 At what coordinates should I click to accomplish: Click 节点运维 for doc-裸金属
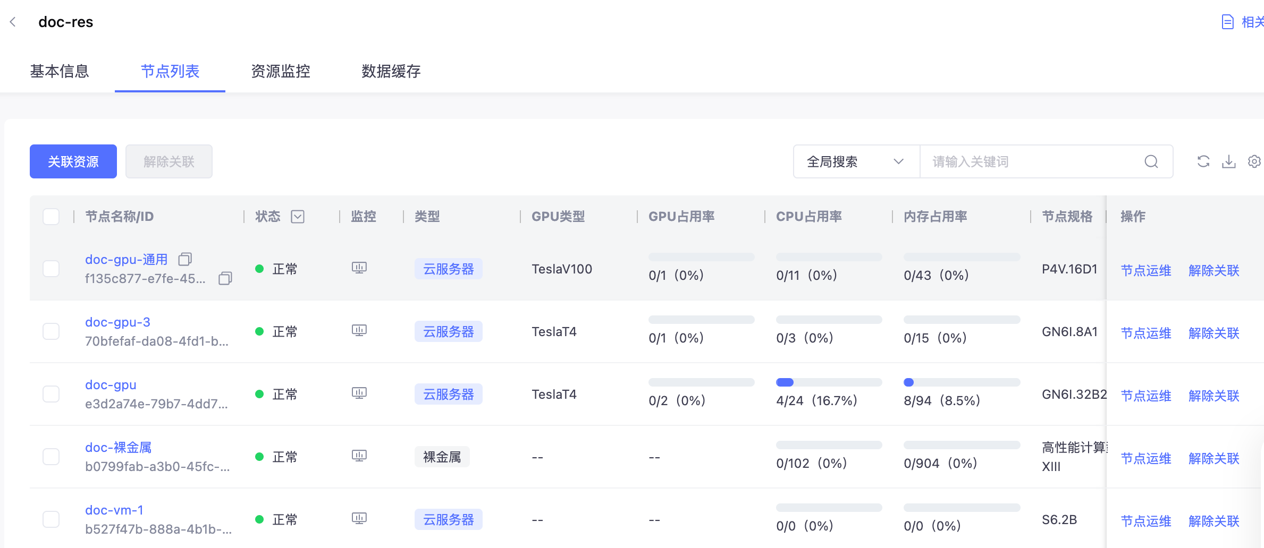tap(1146, 458)
